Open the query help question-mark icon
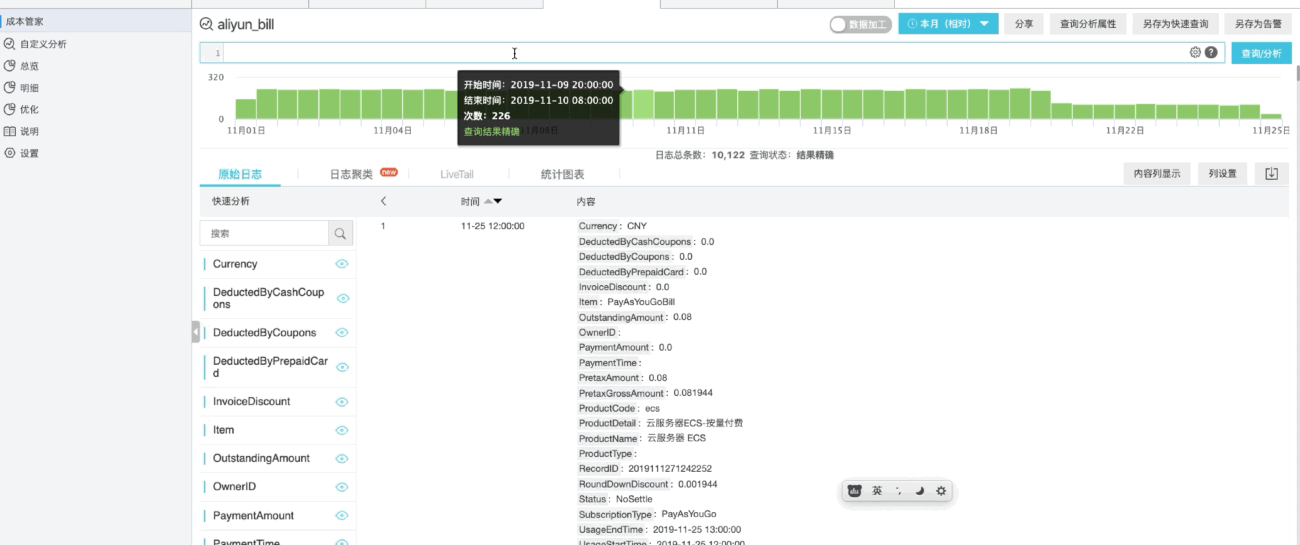 point(1211,53)
